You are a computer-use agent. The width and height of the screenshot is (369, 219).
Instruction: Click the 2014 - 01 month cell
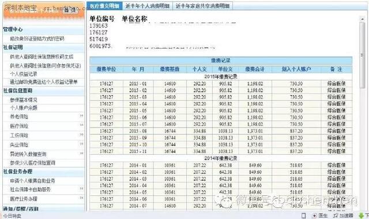[x=138, y=165]
